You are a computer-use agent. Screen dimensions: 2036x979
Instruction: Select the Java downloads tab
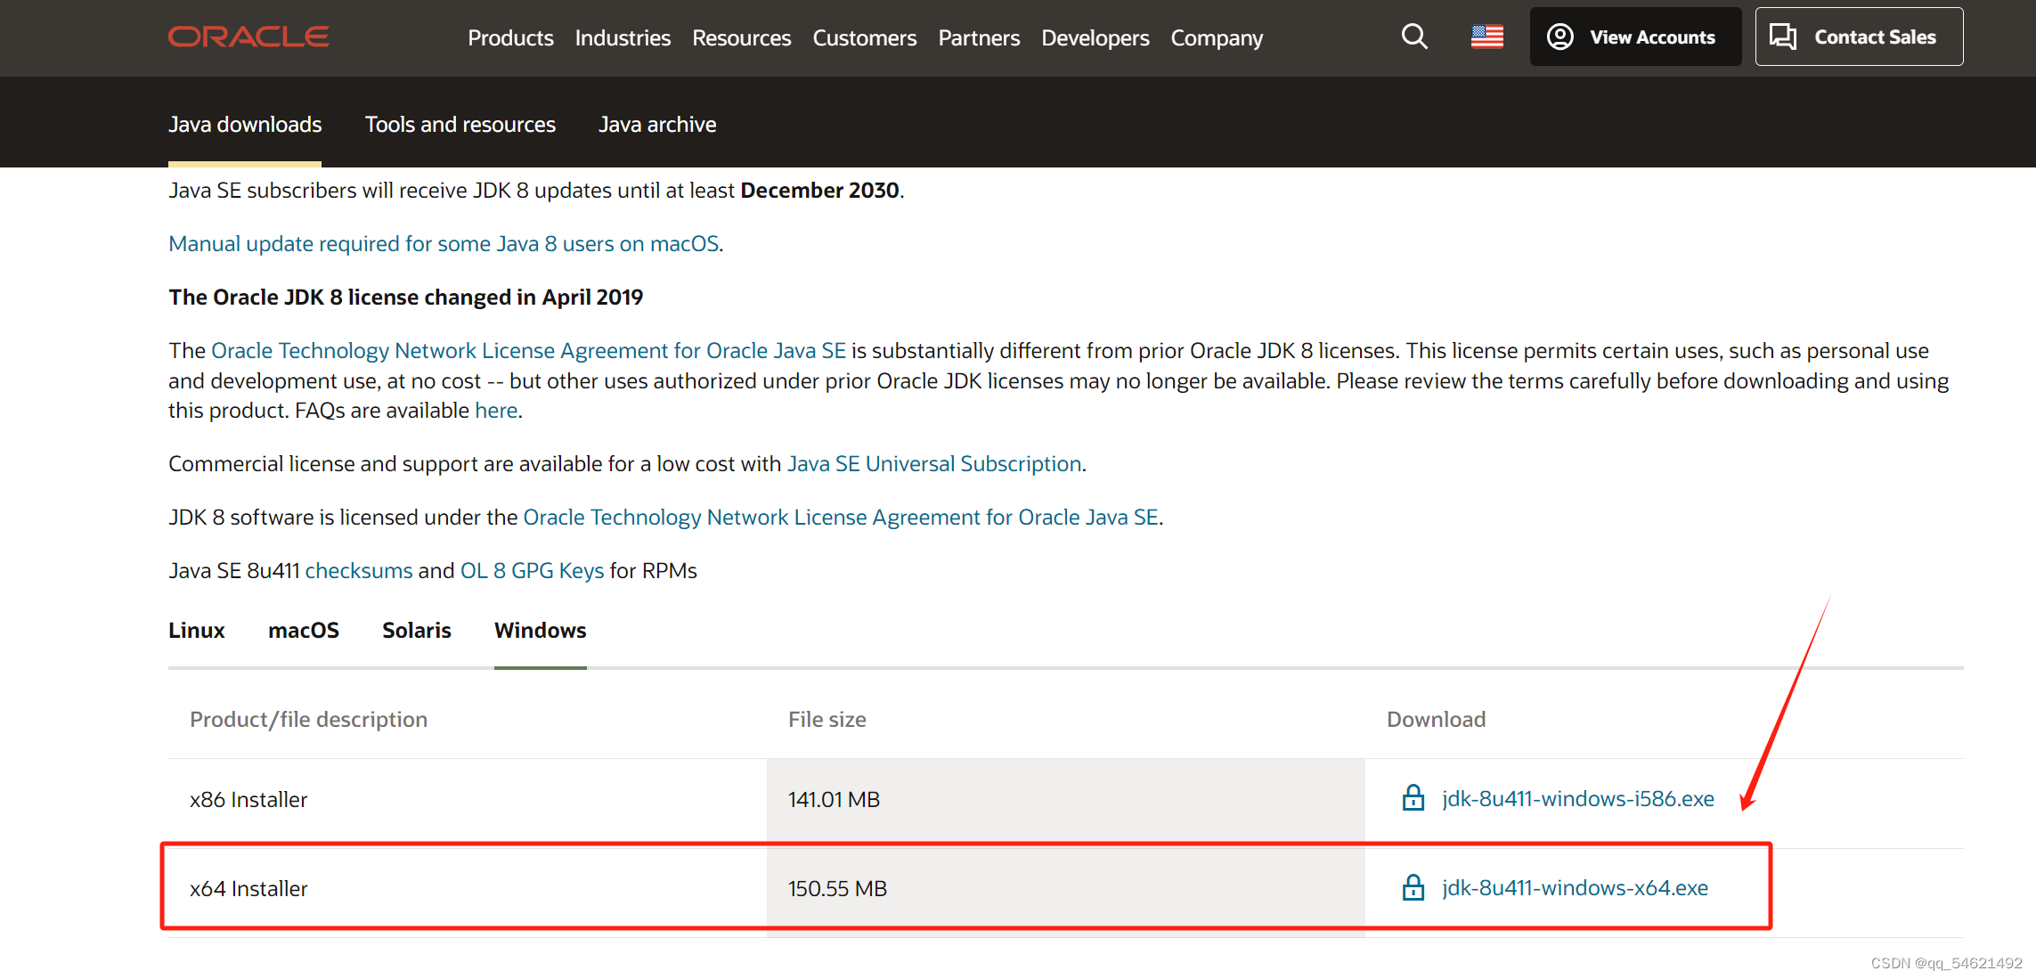tap(245, 124)
